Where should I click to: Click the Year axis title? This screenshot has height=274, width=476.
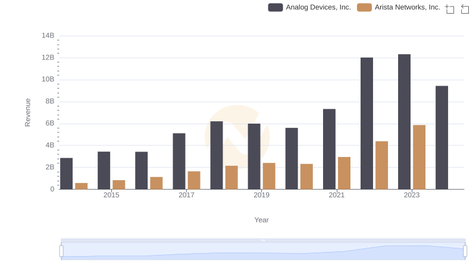pos(261,220)
